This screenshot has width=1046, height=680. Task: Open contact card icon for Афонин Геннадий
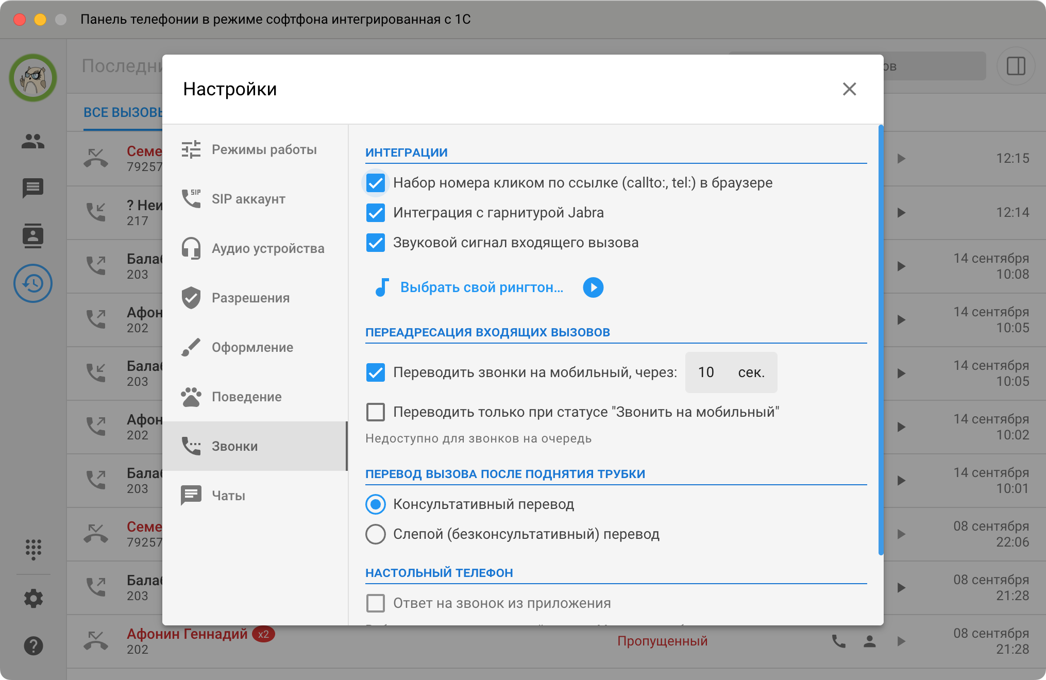point(870,641)
